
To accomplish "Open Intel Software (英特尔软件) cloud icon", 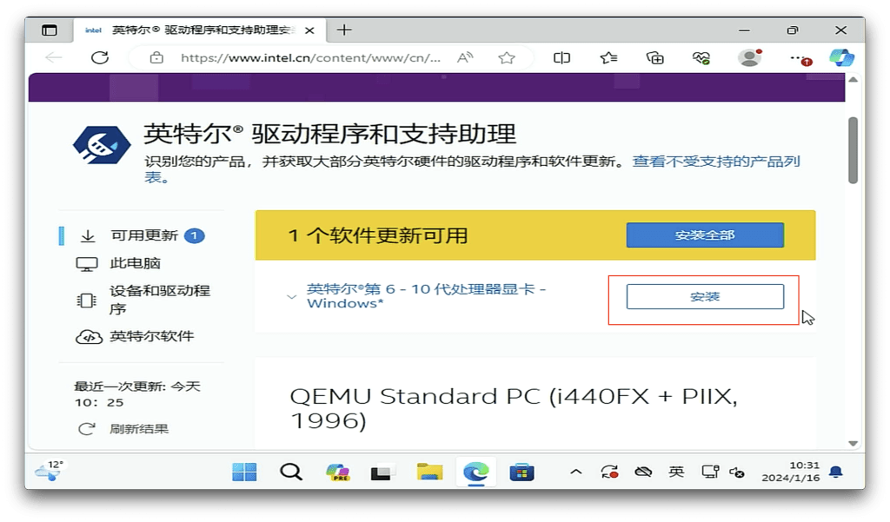I will [88, 337].
